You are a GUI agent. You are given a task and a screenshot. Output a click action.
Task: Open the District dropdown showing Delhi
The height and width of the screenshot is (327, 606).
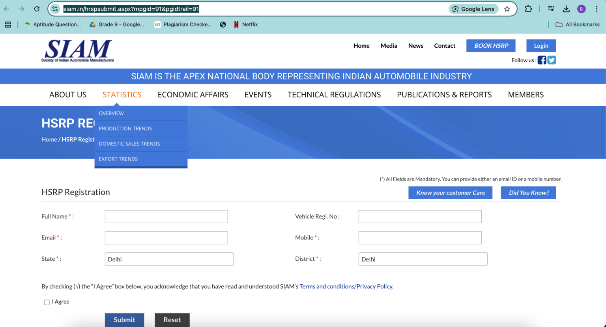[x=423, y=259]
